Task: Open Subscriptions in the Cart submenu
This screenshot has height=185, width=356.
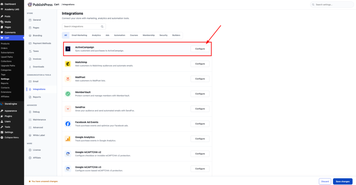Action: (x=7, y=52)
